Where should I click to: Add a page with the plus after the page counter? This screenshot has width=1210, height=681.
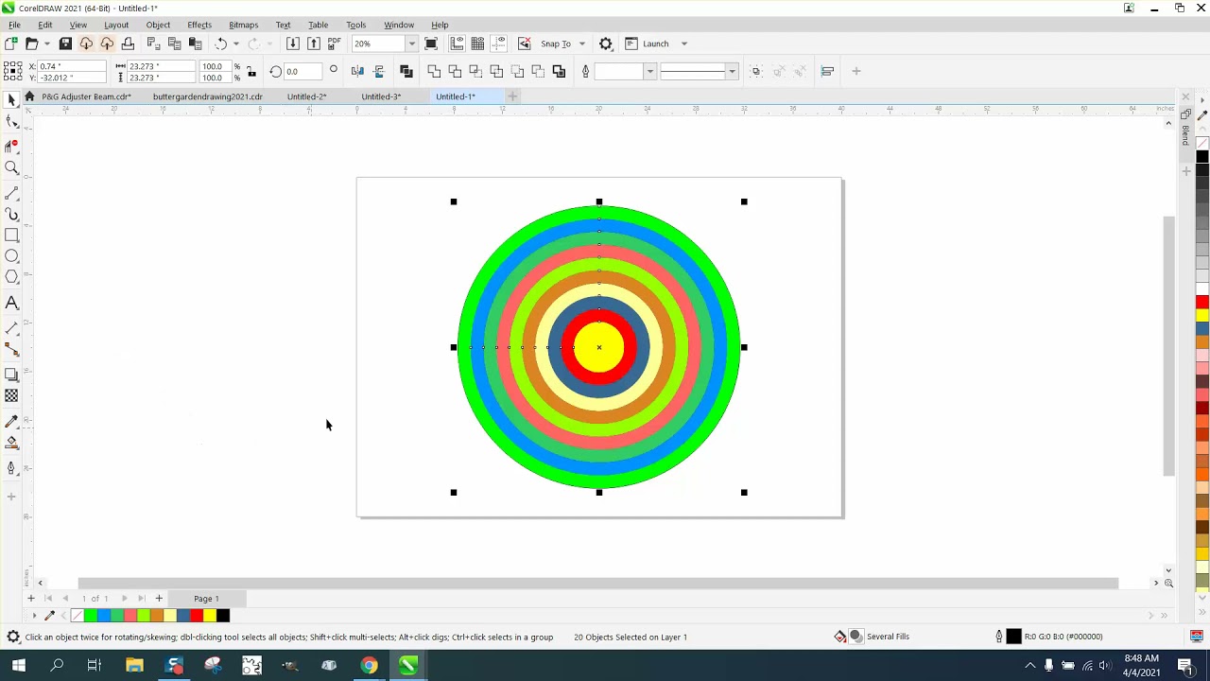pyautogui.click(x=159, y=599)
